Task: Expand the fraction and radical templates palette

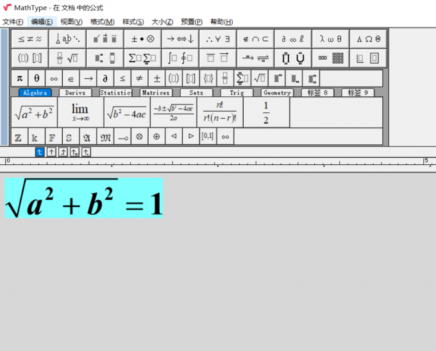Action: point(67,58)
